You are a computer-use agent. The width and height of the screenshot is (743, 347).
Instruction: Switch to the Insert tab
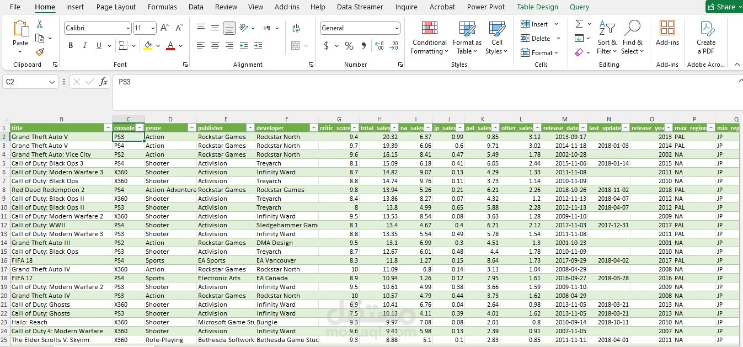click(75, 7)
